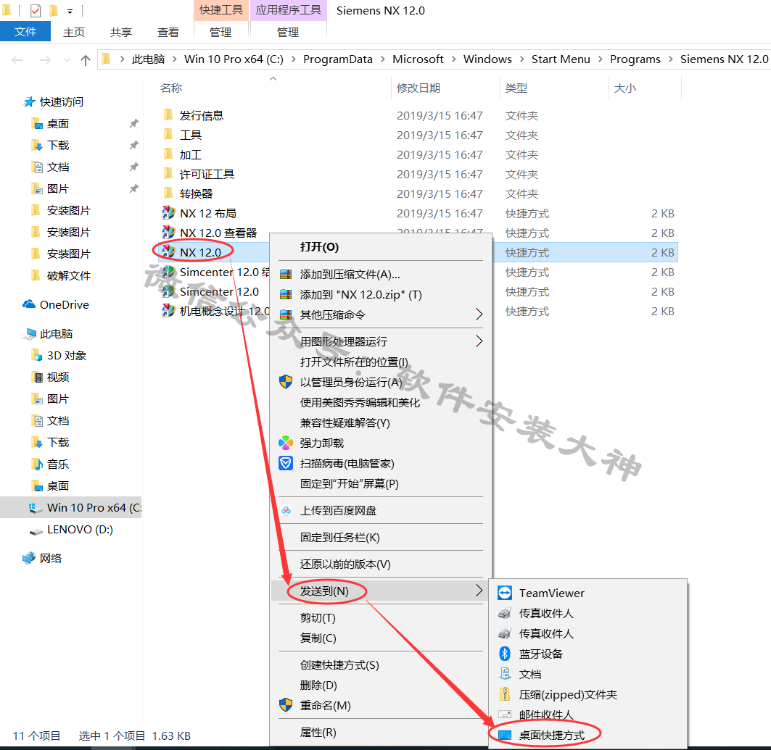Click the 强力卸载 colorful clover icon
The height and width of the screenshot is (750, 771).
pos(286,443)
